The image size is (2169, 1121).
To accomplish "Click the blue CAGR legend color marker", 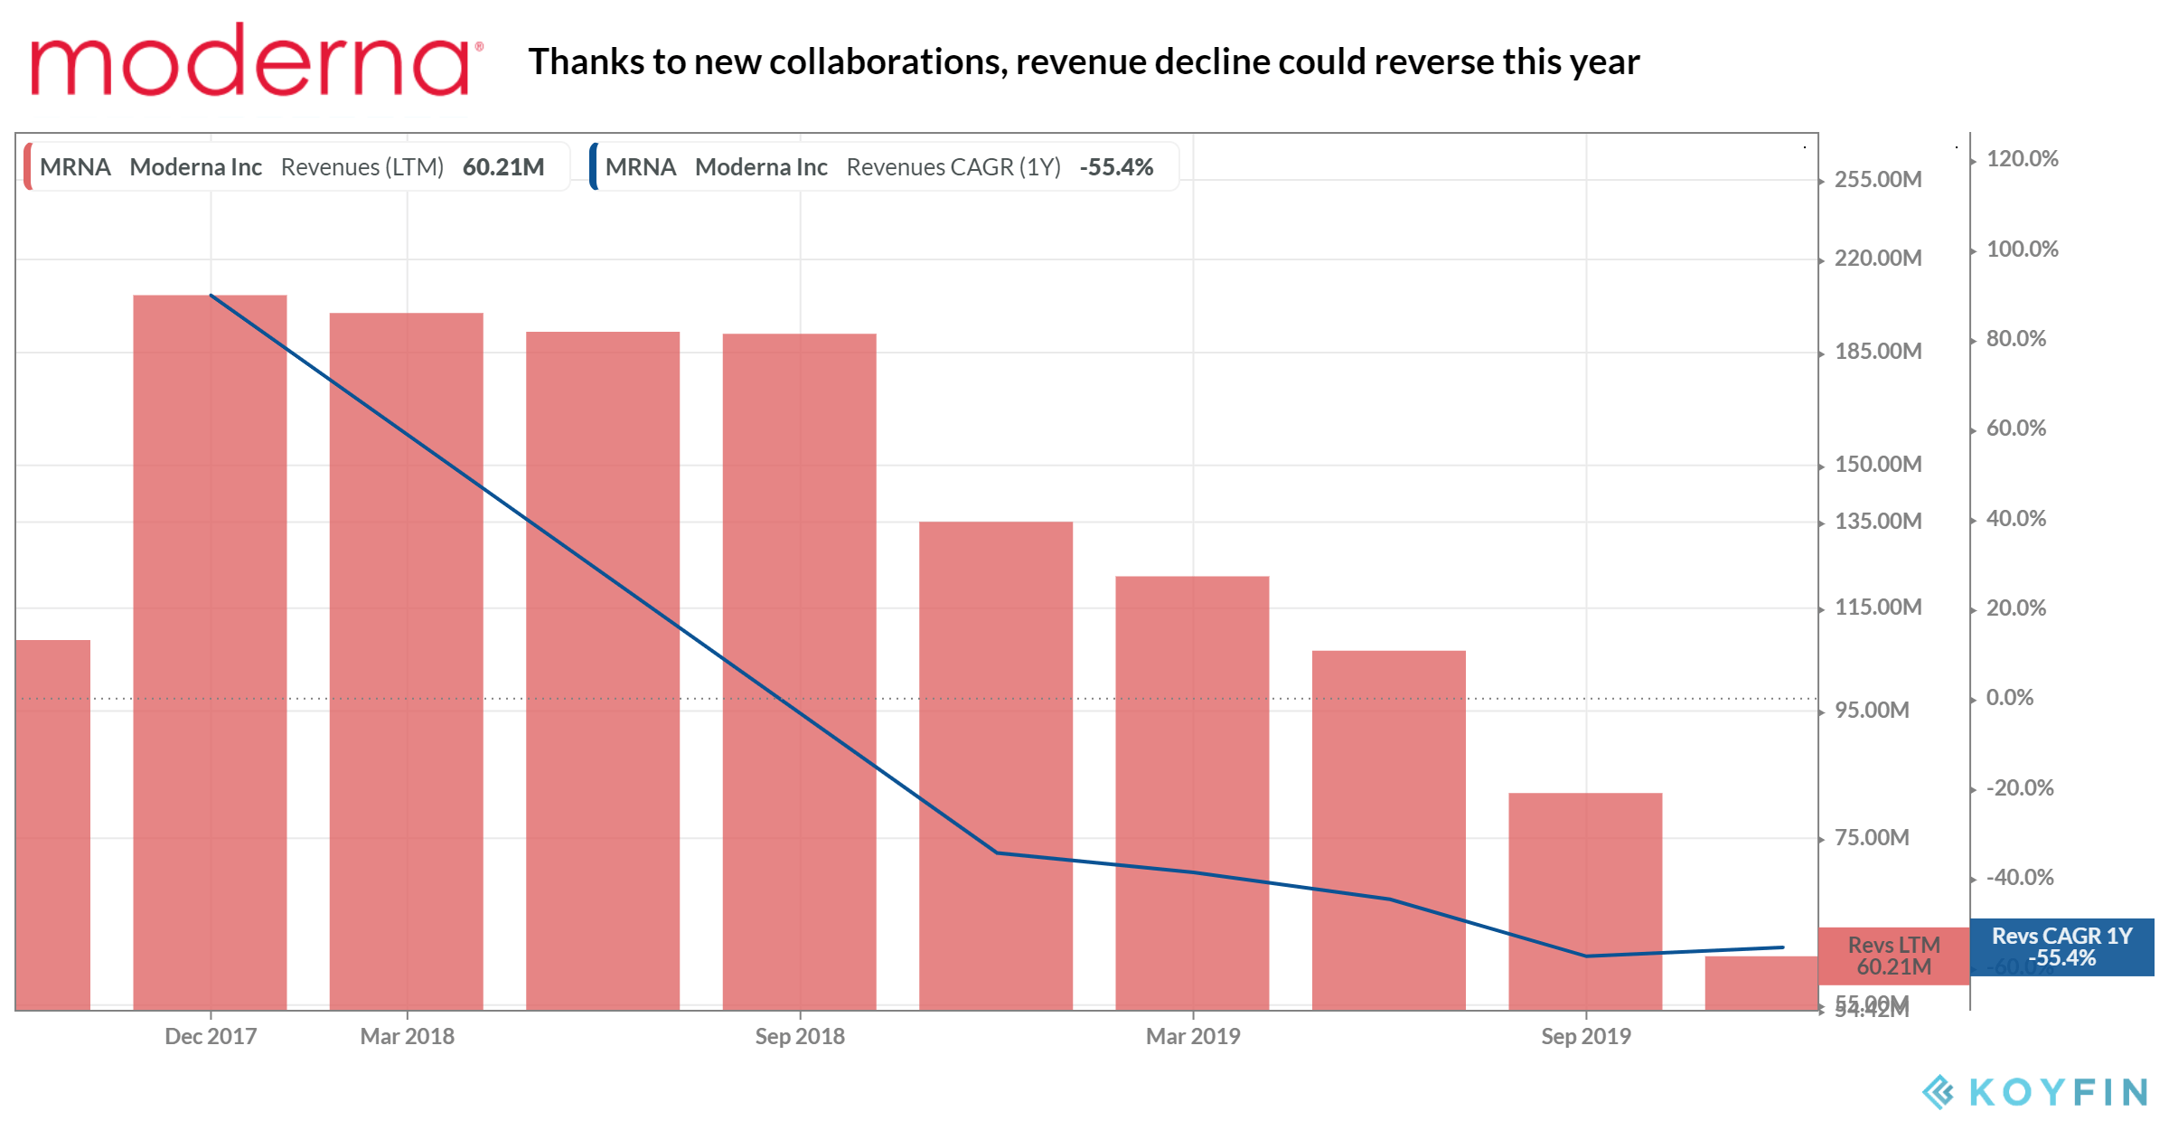I will click(x=593, y=166).
